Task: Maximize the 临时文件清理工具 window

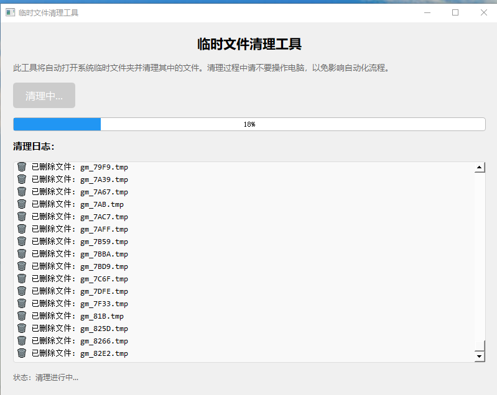Action: point(455,12)
